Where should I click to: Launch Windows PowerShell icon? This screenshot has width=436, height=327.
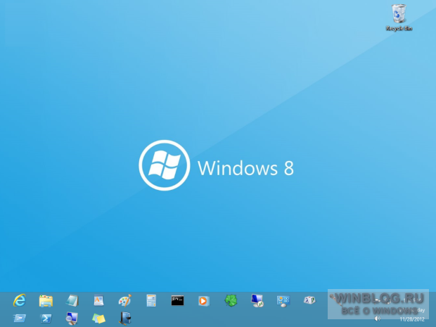pyautogui.click(x=46, y=318)
